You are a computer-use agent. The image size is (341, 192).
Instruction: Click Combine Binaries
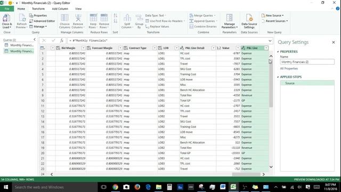pos(203,27)
